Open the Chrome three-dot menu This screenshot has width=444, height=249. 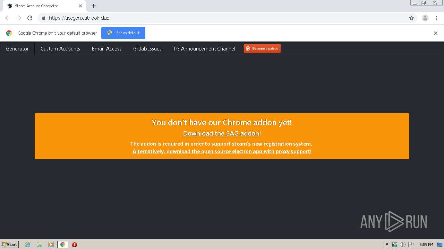436,18
